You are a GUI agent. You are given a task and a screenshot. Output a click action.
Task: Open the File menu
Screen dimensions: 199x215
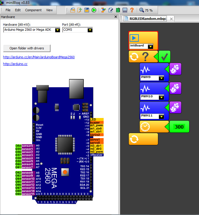click(x=8, y=10)
